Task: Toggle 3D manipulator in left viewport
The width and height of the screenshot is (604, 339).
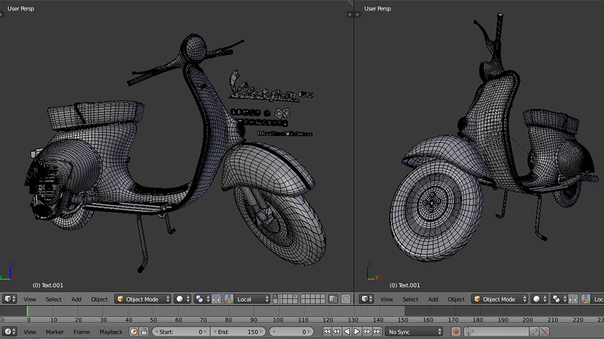Action: [x=229, y=299]
